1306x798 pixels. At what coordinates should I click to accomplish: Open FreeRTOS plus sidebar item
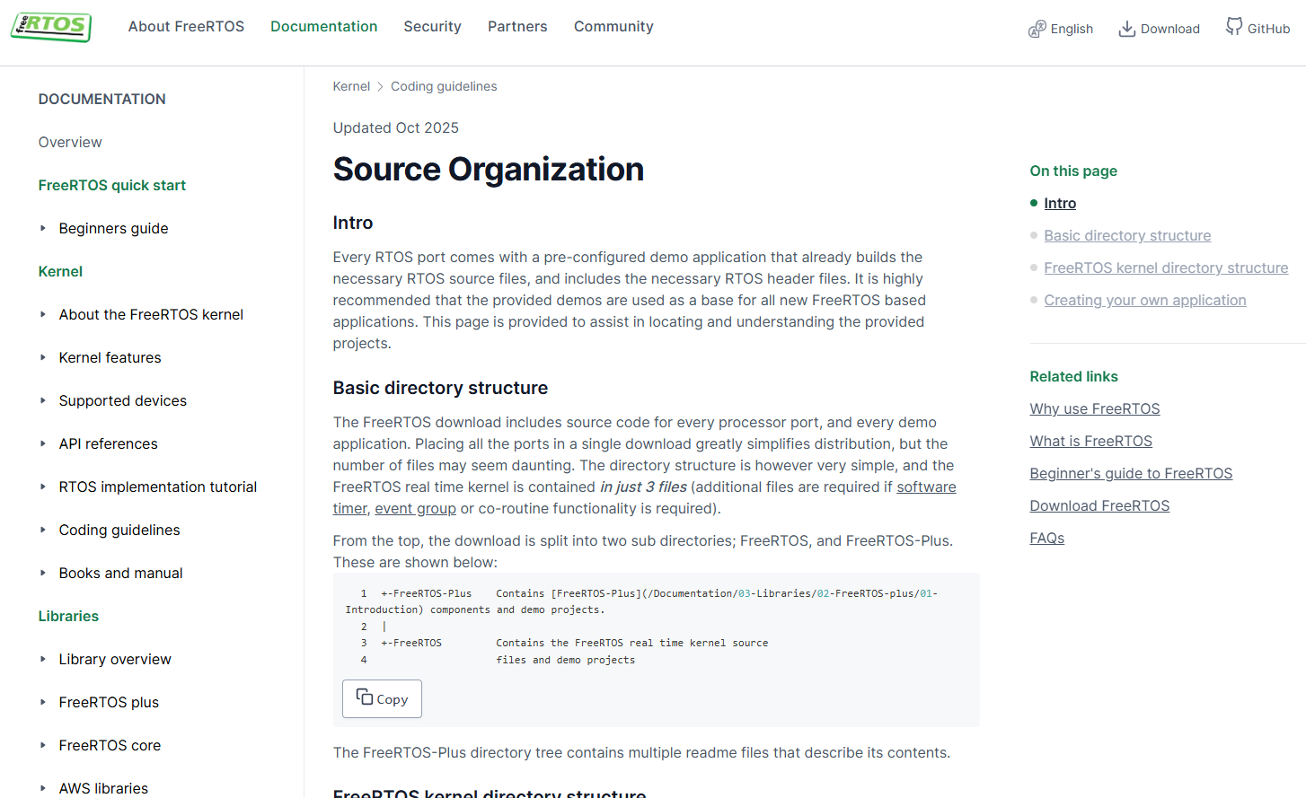coord(109,702)
